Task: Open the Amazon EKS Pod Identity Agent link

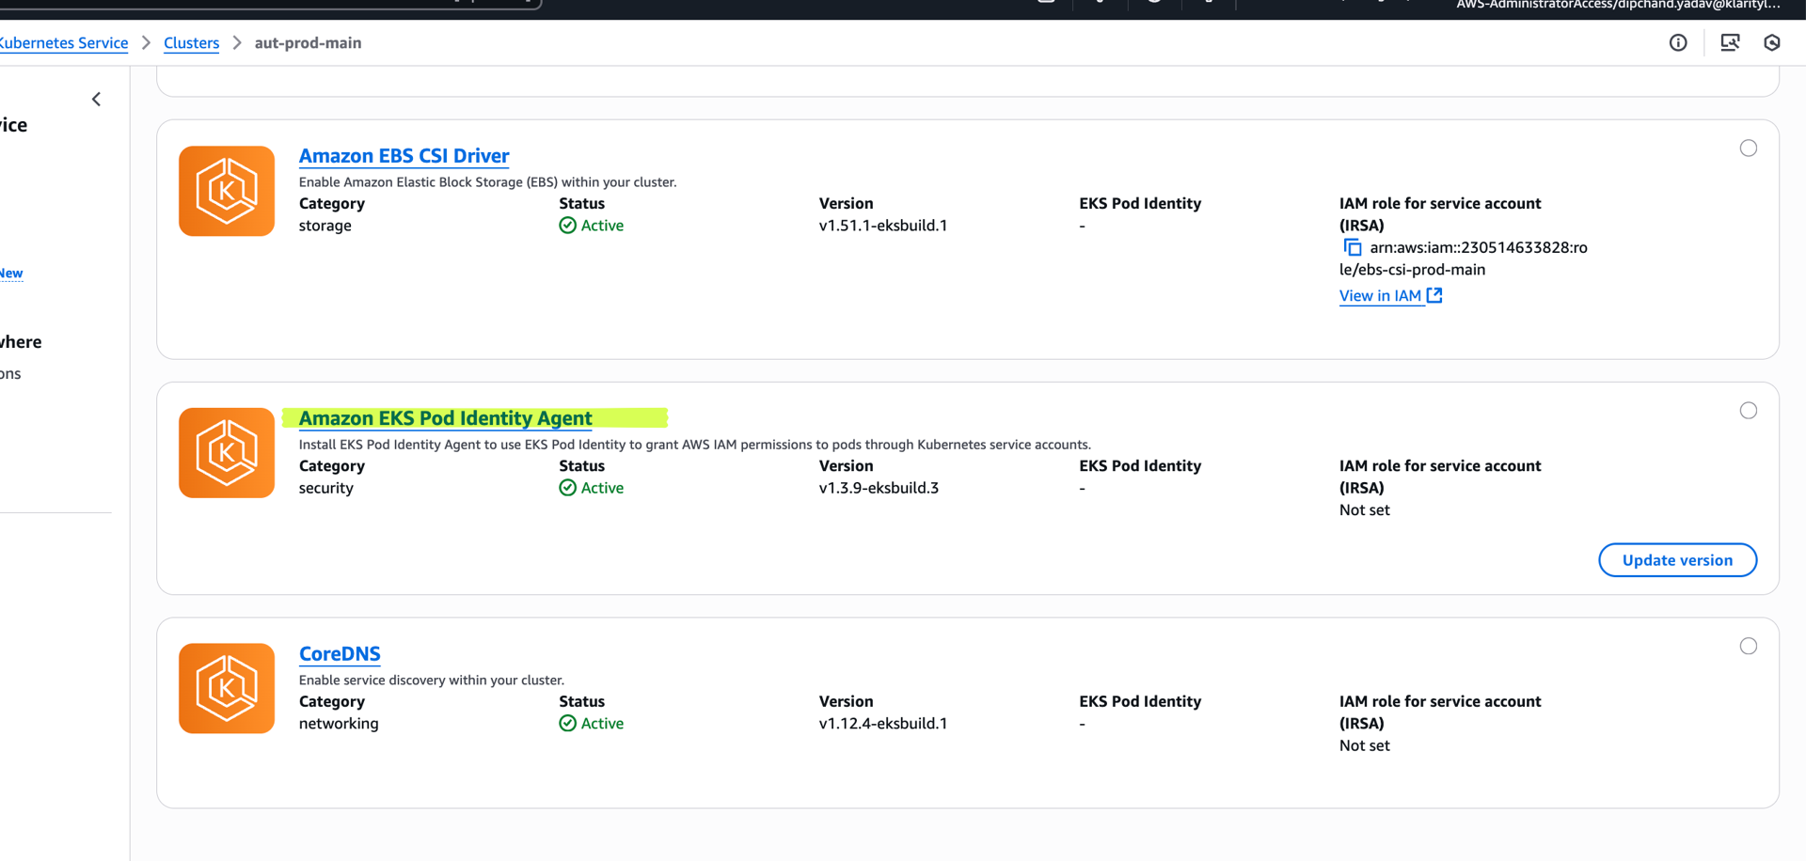Action: (445, 418)
